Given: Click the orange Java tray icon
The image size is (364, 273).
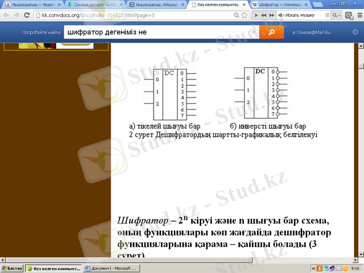Looking at the screenshot, I should [x=320, y=268].
